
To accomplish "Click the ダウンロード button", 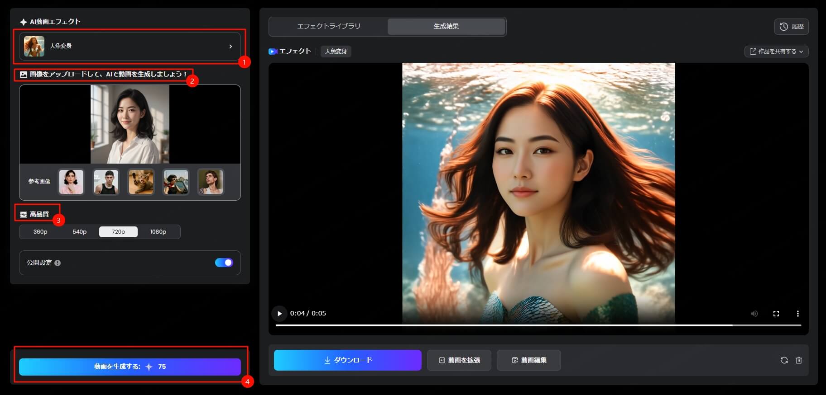I will click(x=347, y=360).
